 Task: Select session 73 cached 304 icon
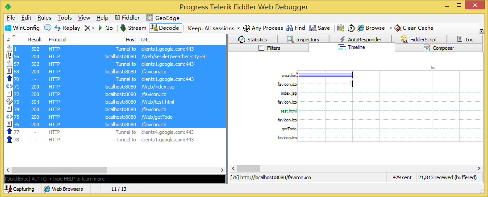pyautogui.click(x=9, y=101)
